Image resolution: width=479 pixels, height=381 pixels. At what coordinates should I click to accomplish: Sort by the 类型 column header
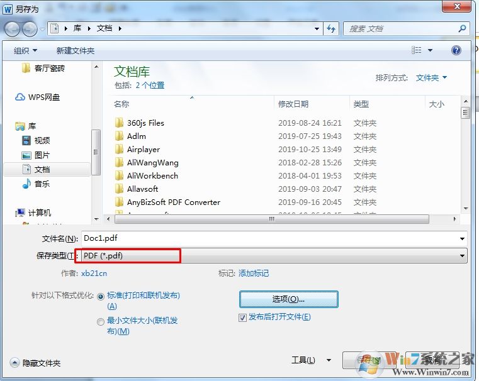361,104
